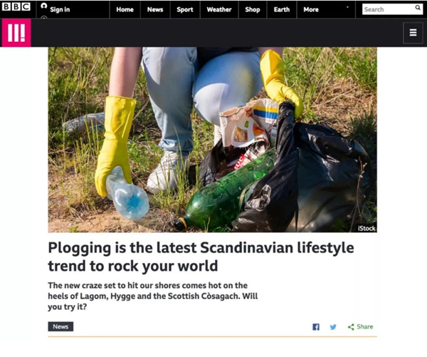427x357 pixels.
Task: Open the Weather section
Action: click(219, 9)
